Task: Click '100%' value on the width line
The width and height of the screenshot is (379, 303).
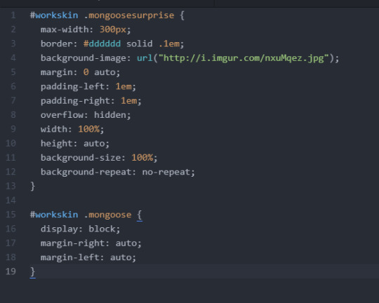Action: pos(88,129)
